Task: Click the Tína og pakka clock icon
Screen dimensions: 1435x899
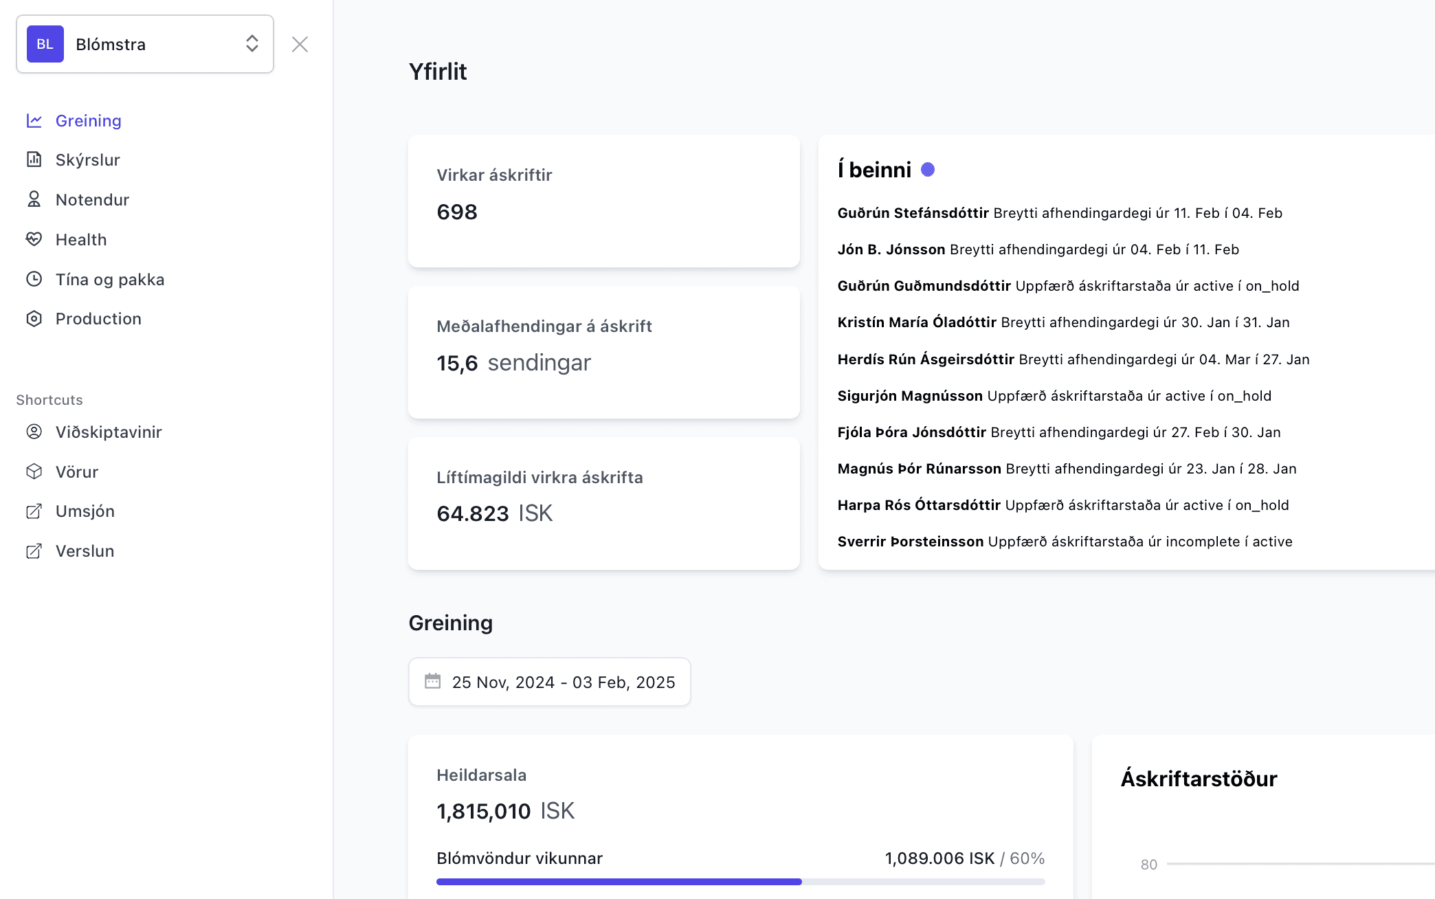Action: tap(34, 279)
